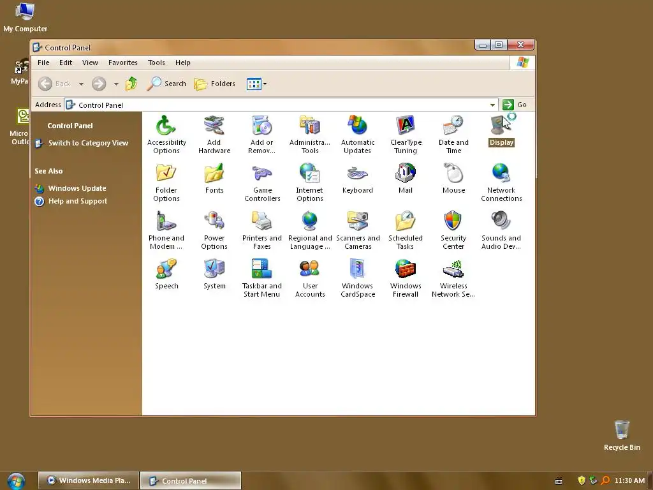Open Administrative Tools folder icon

point(310,134)
